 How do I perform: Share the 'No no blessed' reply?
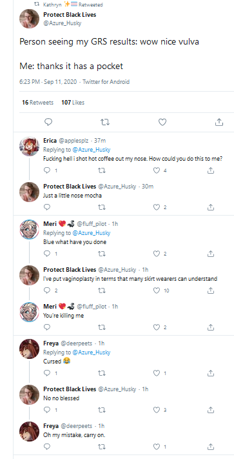(x=210, y=410)
